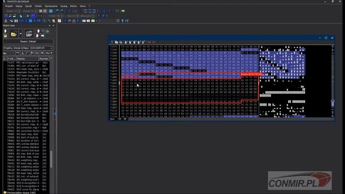The height and width of the screenshot is (194, 345).
Task: Click the KK filter button in filter row
Action: pos(37,53)
